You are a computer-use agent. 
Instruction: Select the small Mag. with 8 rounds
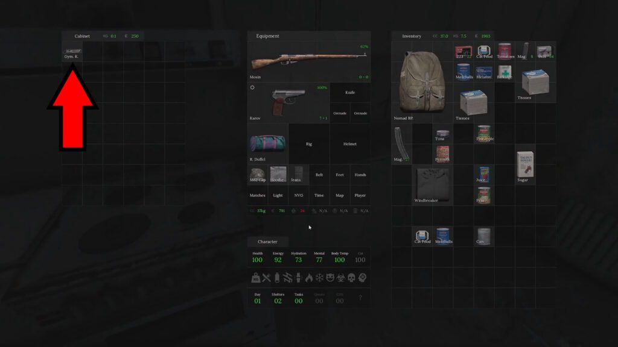click(525, 52)
